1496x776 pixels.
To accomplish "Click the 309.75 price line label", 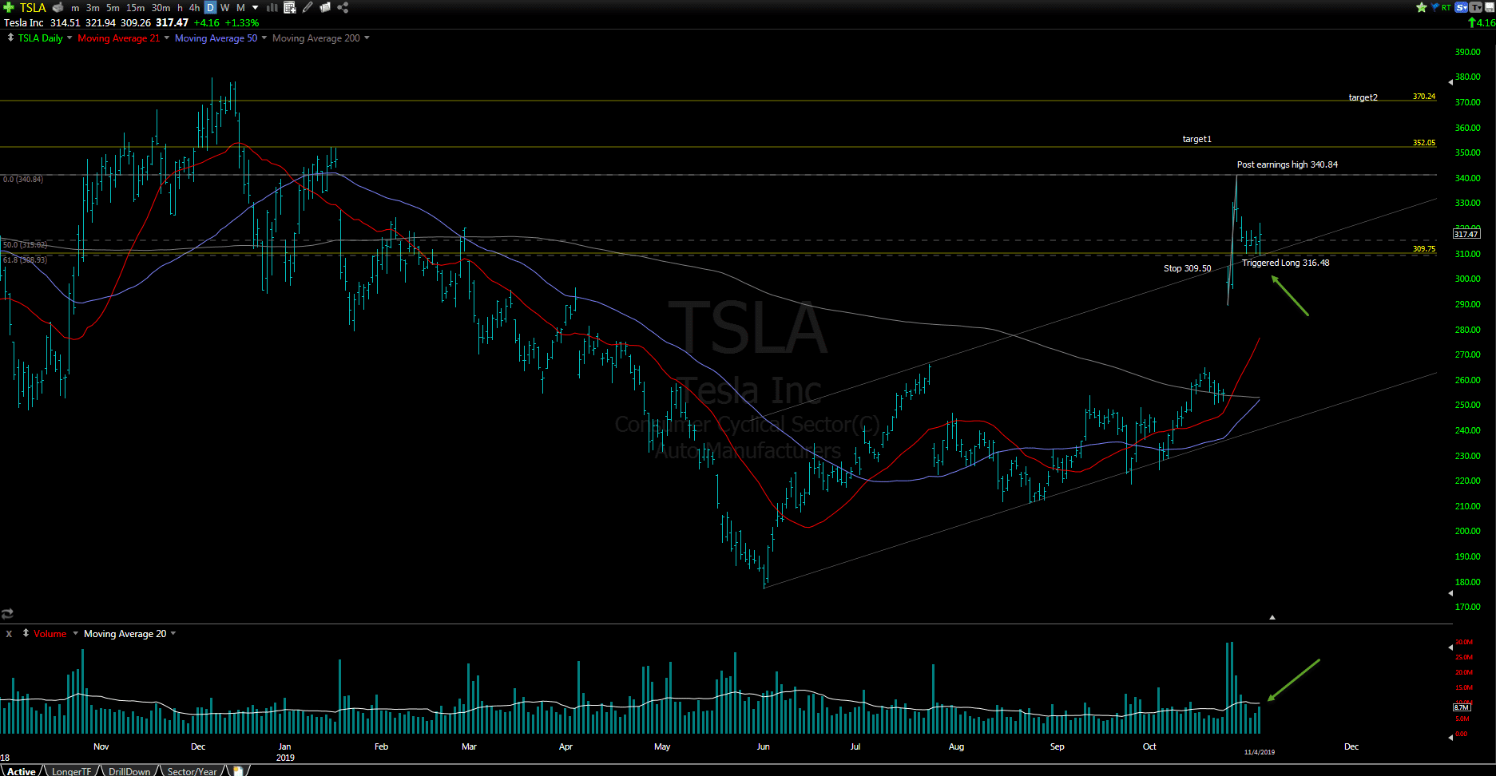I will (x=1423, y=249).
